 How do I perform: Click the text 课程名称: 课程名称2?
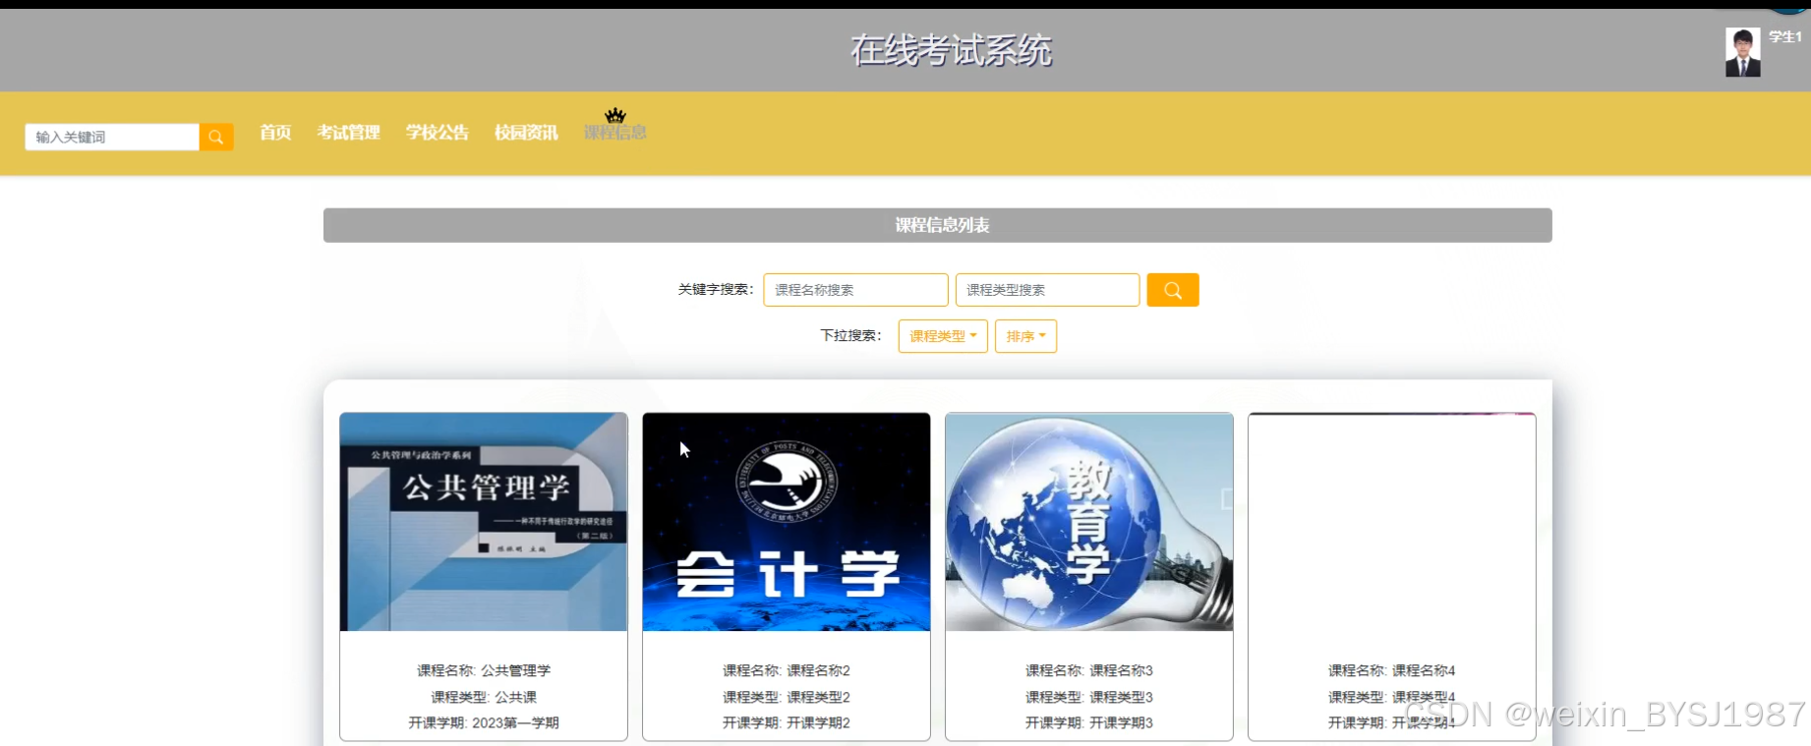[x=787, y=670]
